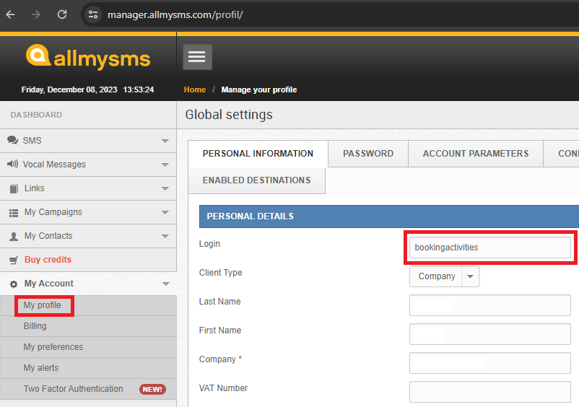Expand the SMS menu arrow
Screen dimensions: 579x407
click(165, 141)
